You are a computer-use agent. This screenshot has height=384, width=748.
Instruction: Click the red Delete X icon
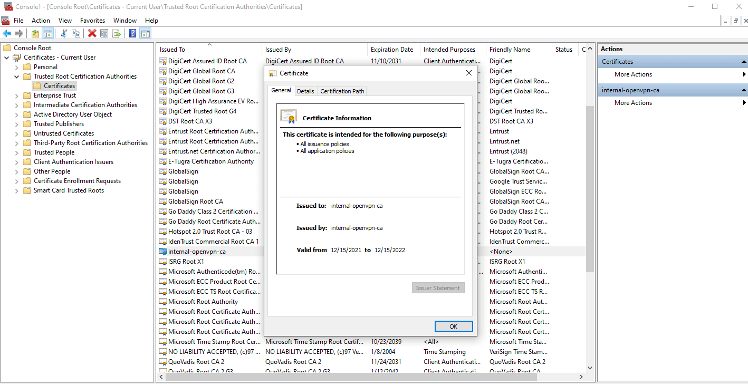point(92,33)
